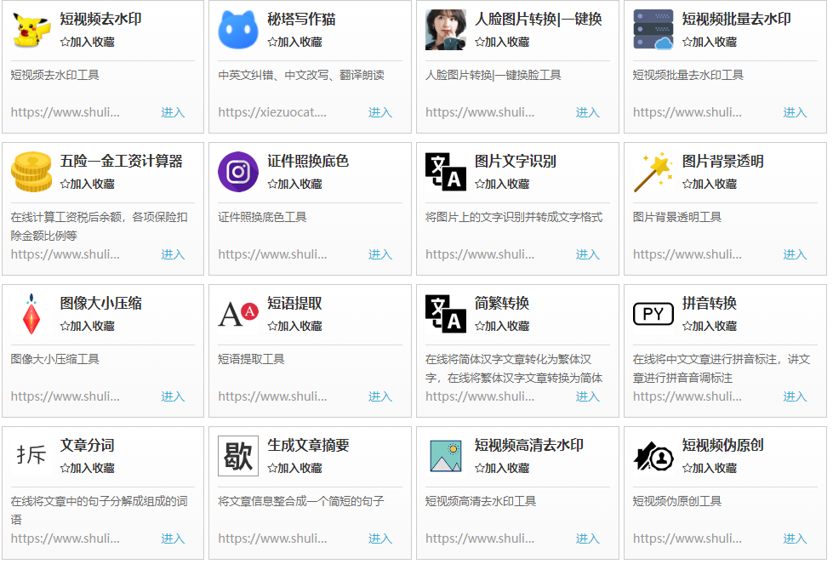The width and height of the screenshot is (833, 564).
Task: Click the 拆 icon for 文章分词
Action: [31, 456]
